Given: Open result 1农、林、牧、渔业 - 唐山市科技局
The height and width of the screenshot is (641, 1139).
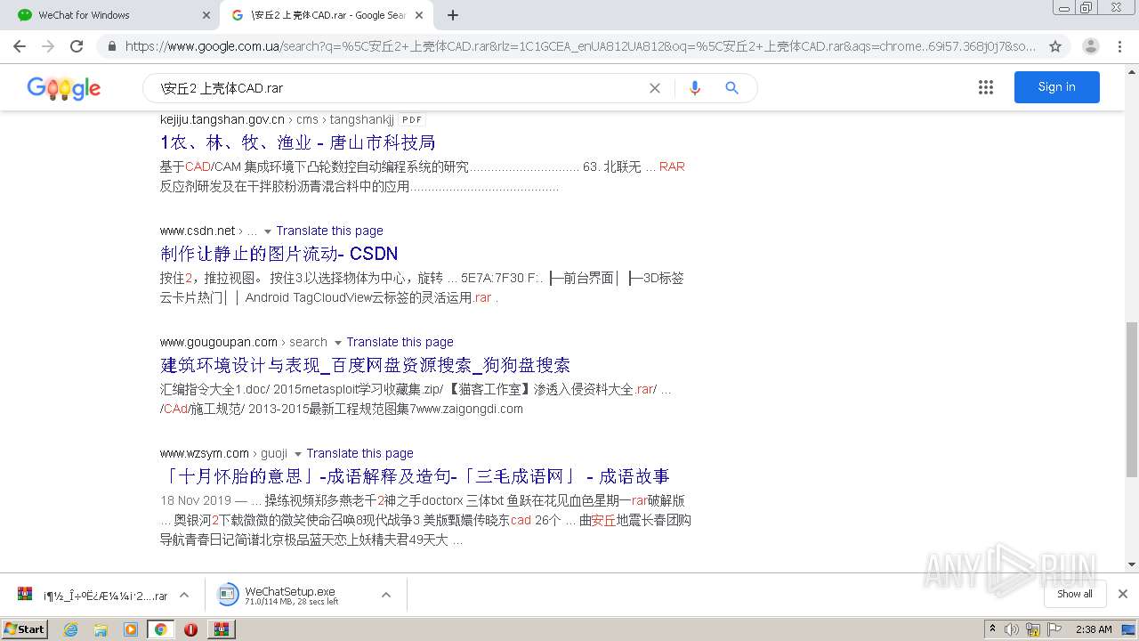Looking at the screenshot, I should tap(297, 142).
